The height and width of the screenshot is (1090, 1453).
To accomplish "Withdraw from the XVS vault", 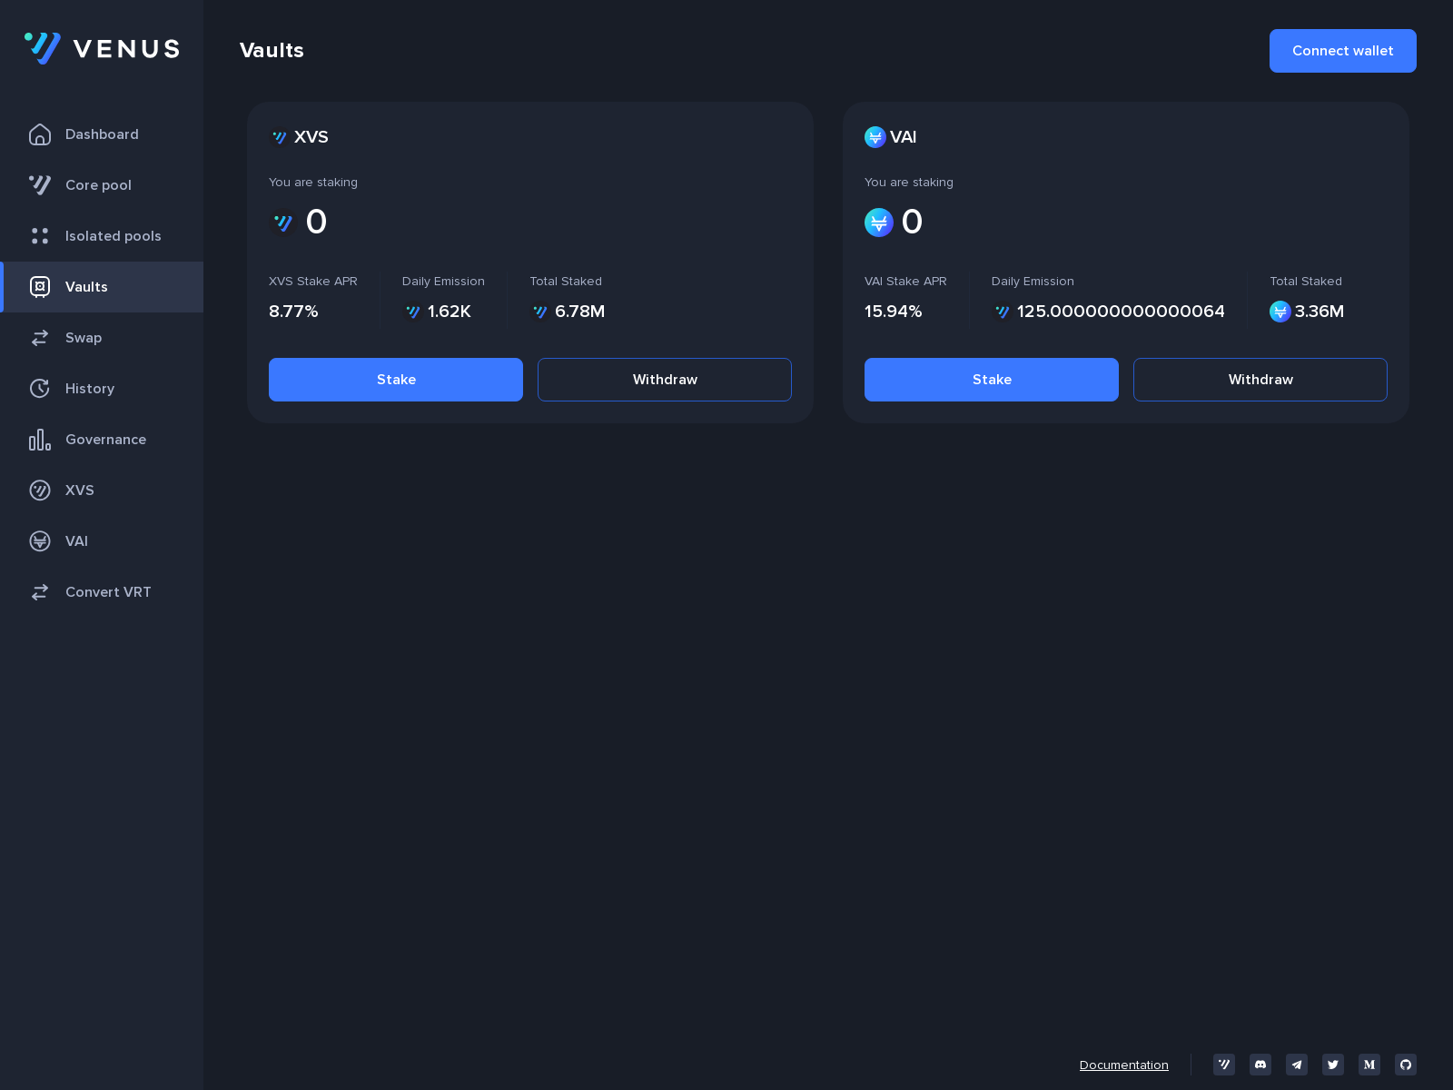I will [x=665, y=380].
